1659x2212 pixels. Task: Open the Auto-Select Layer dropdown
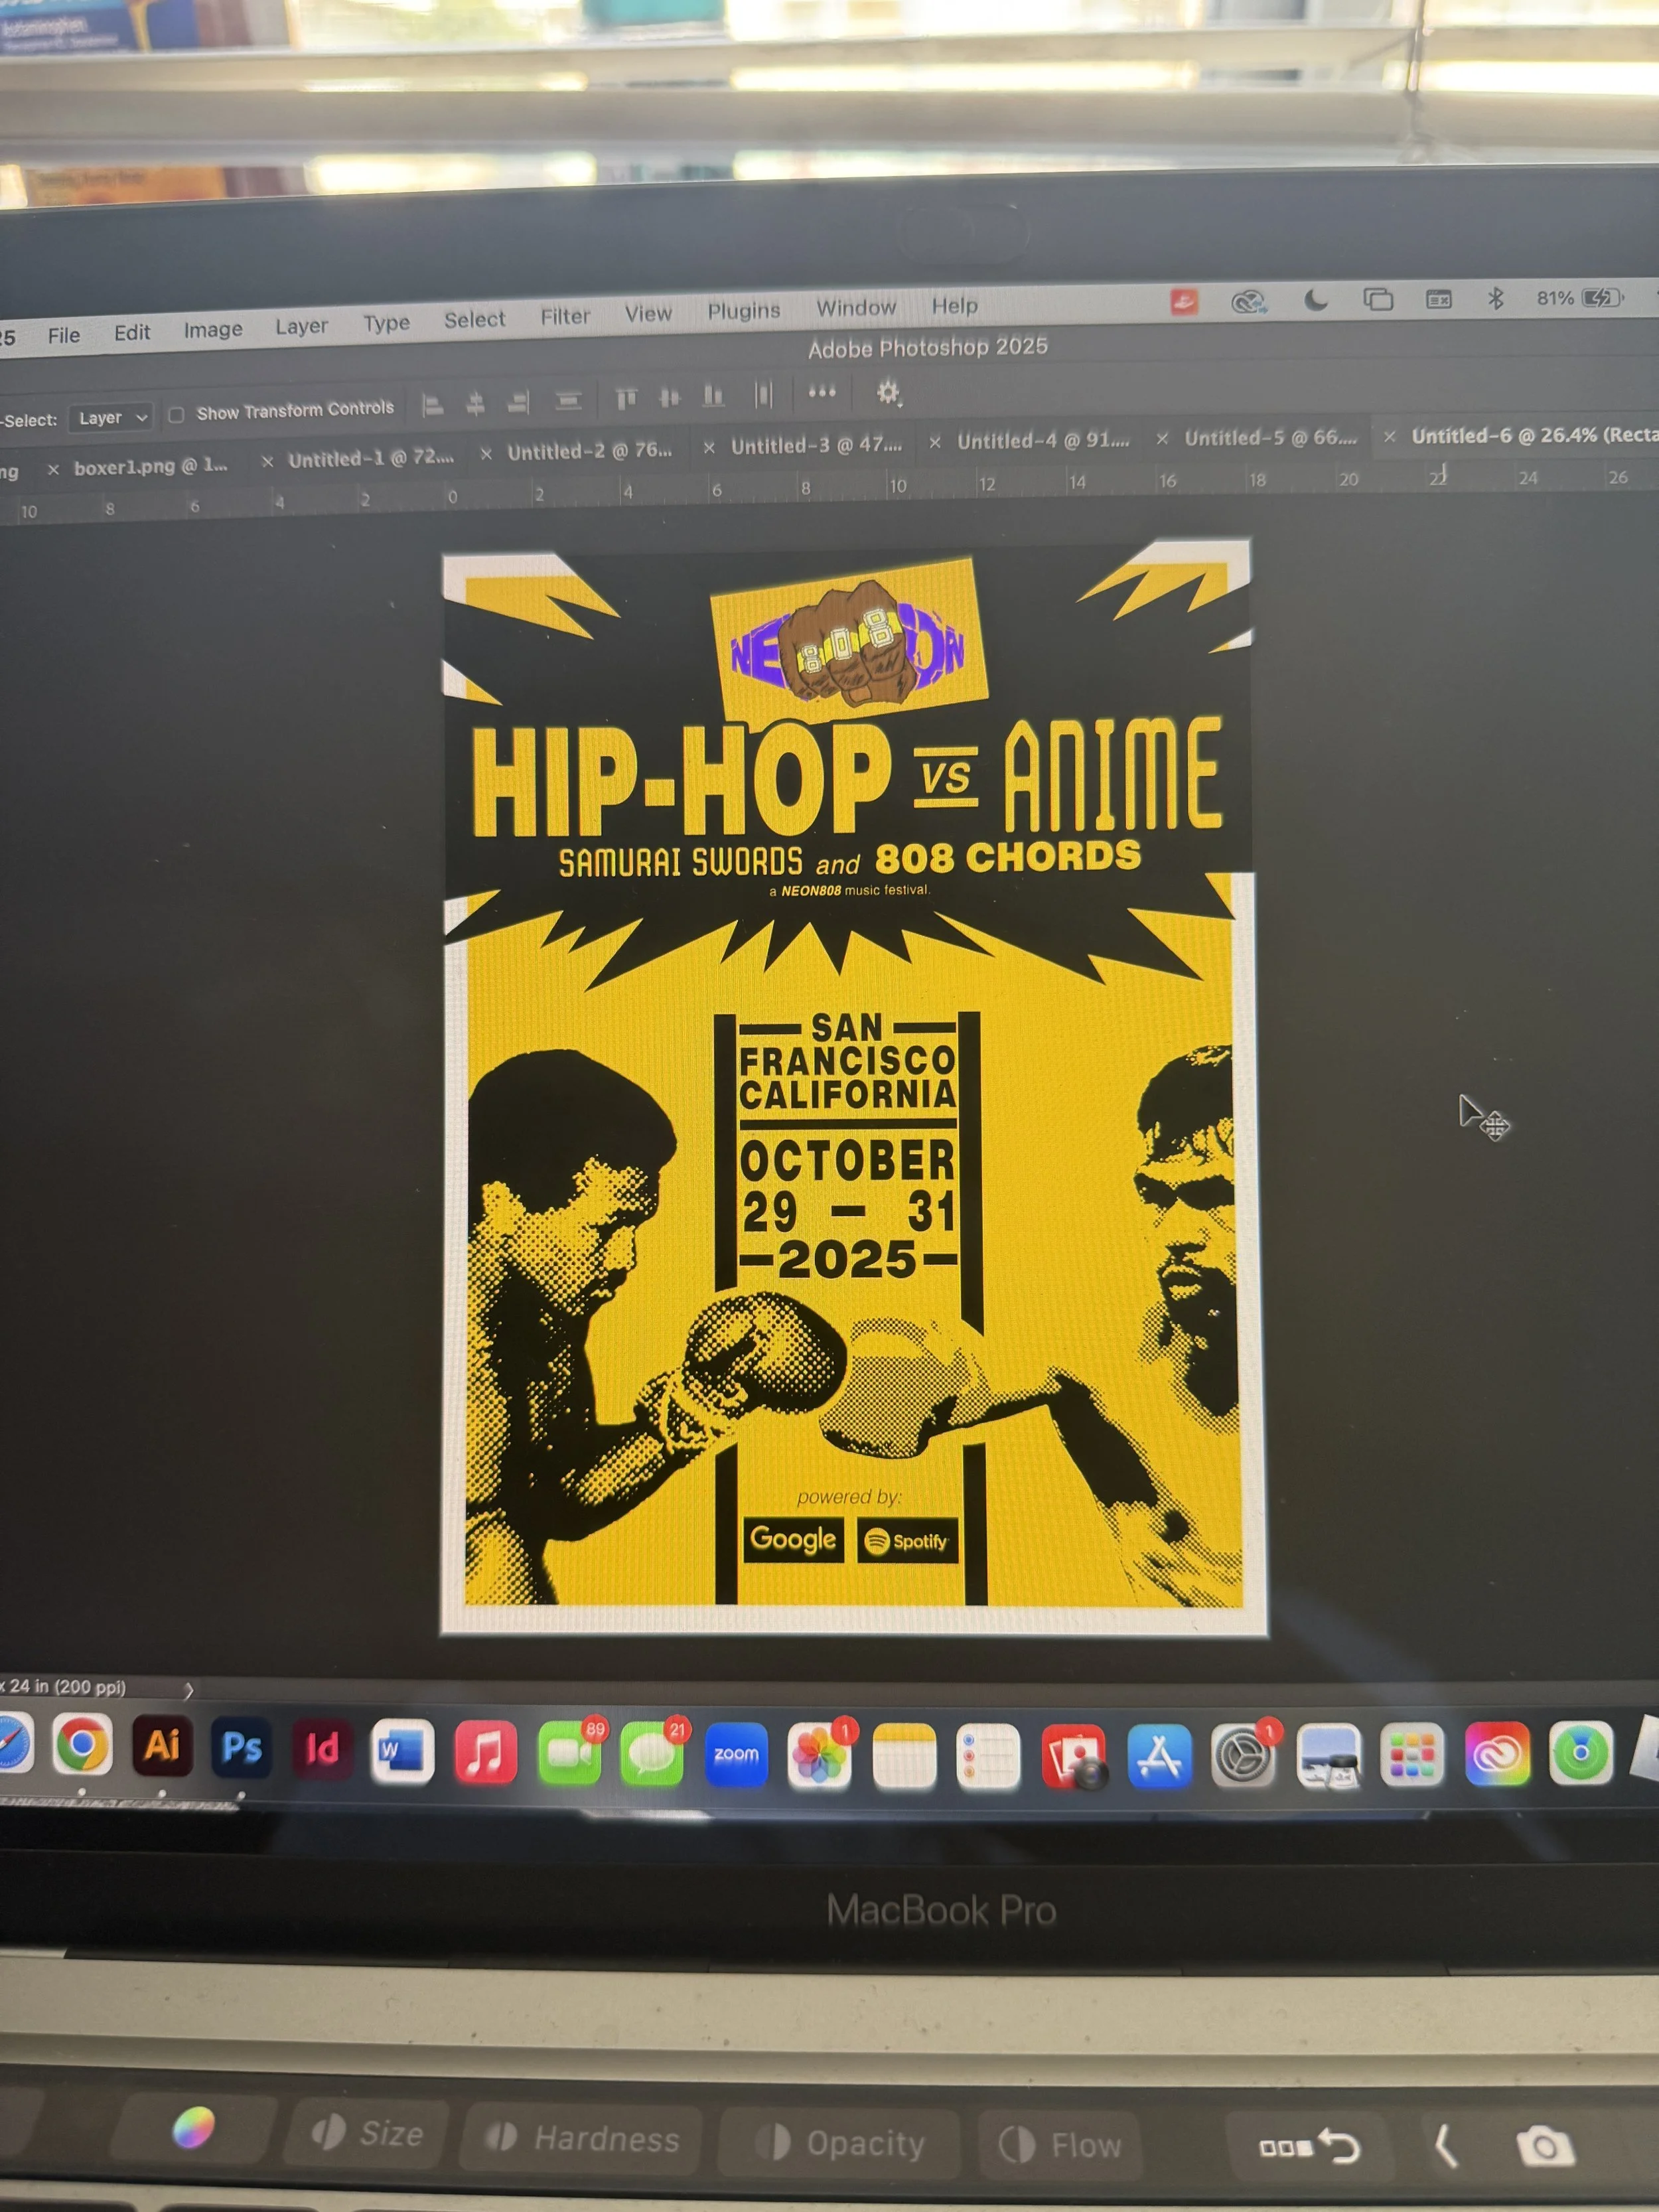(x=112, y=417)
